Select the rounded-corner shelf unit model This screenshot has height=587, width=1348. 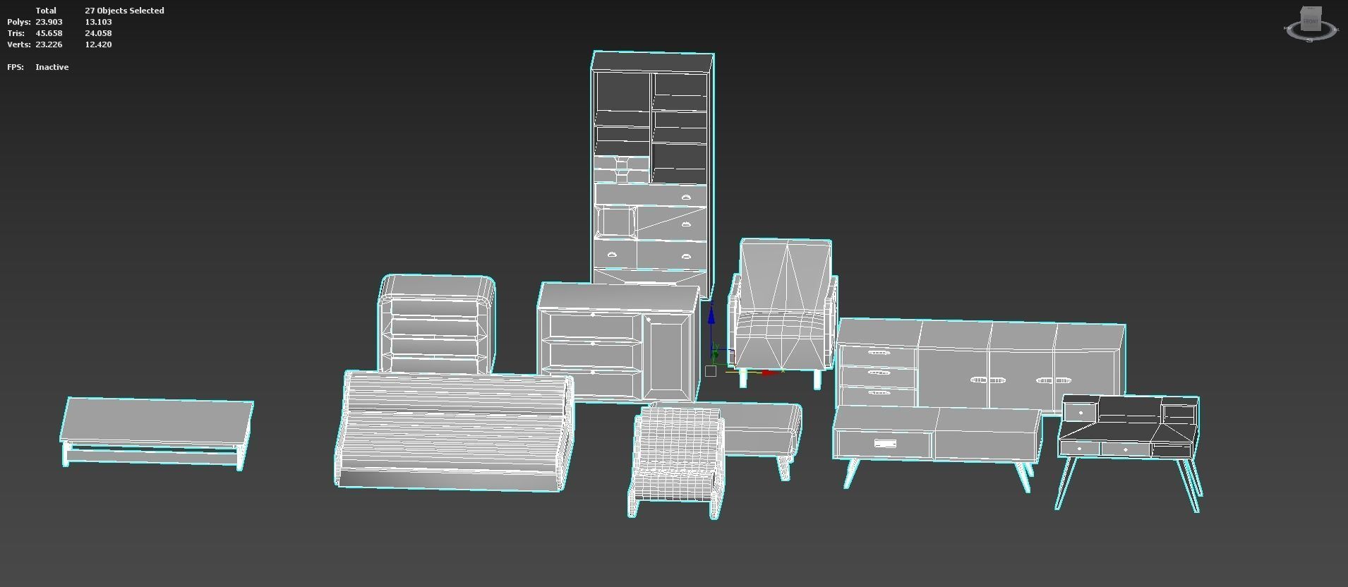pos(437,323)
